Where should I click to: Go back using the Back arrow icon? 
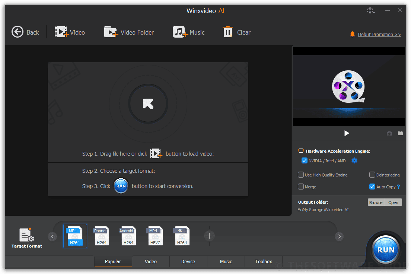[x=17, y=32]
